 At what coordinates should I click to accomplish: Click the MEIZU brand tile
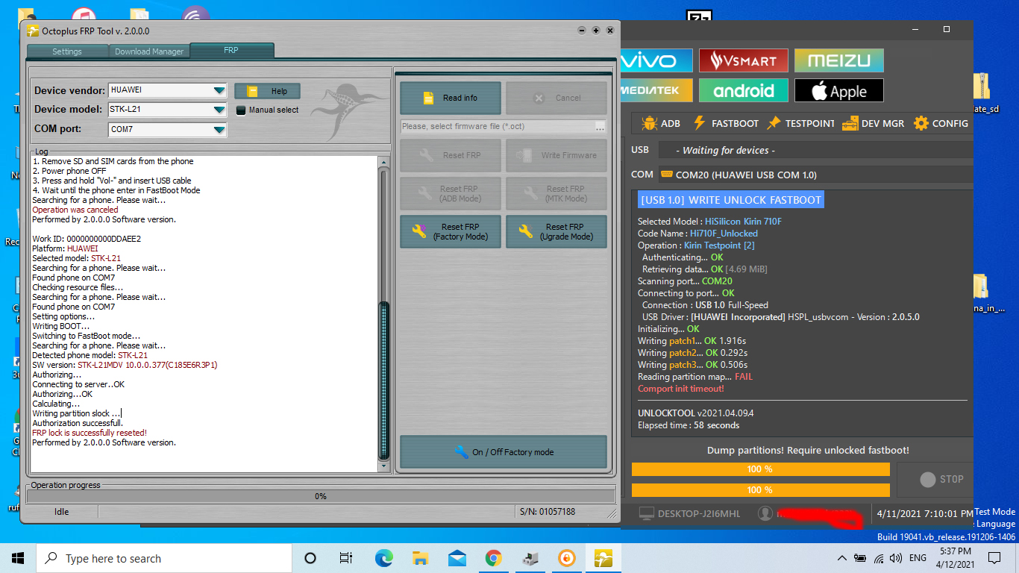click(x=839, y=60)
